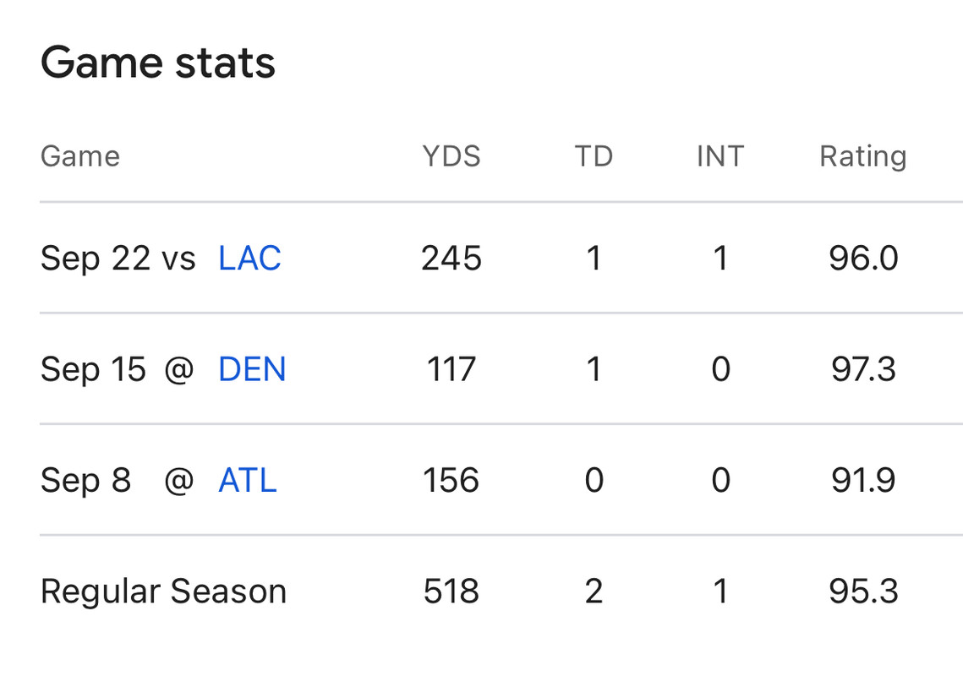
Task: Select the YDS column header
Action: coord(451,156)
